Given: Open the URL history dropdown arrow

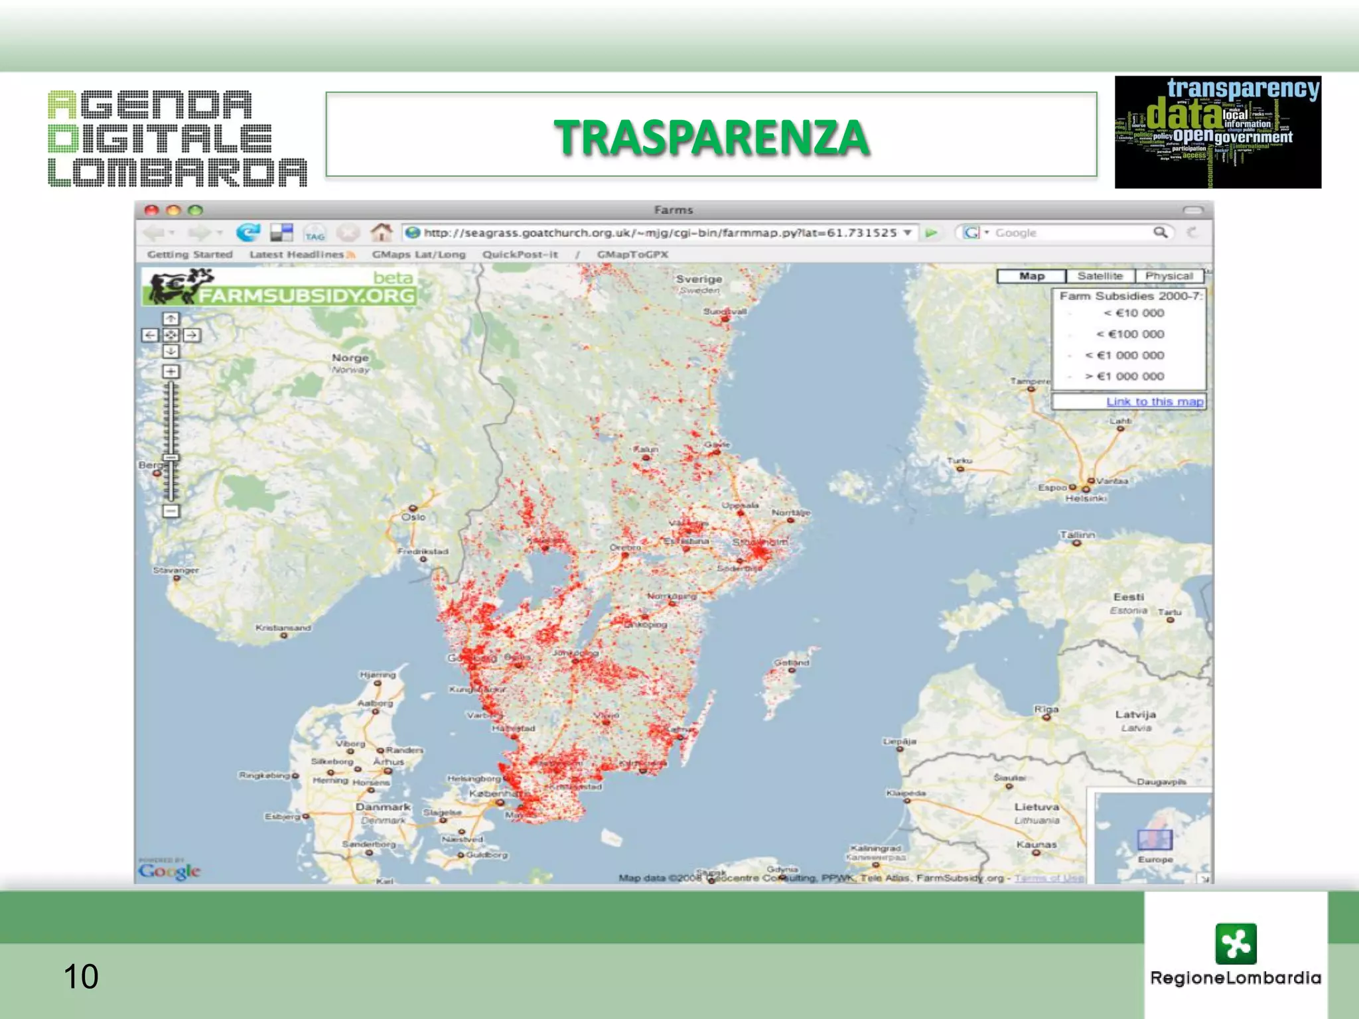Looking at the screenshot, I should [907, 233].
